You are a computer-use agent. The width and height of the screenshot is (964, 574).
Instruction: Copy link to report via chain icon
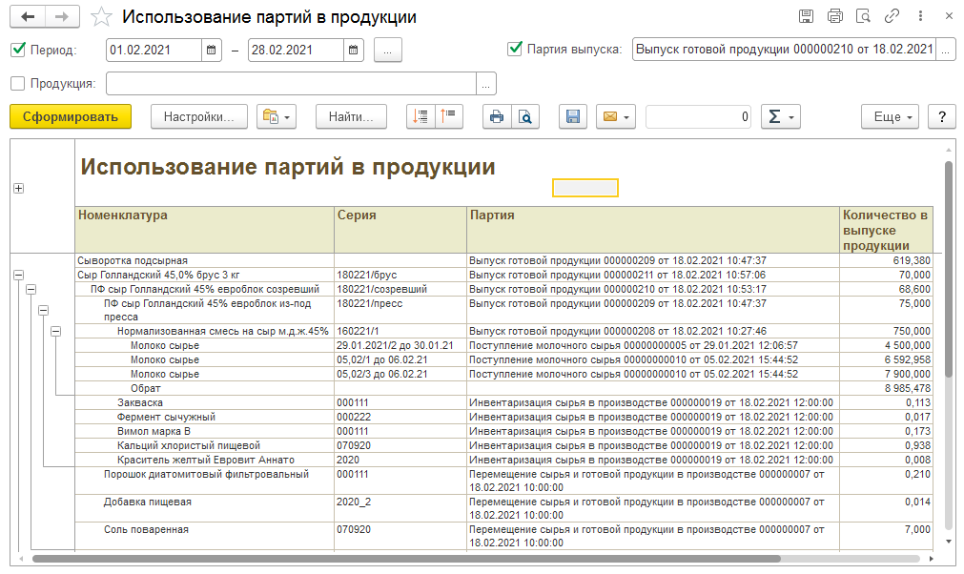892,16
